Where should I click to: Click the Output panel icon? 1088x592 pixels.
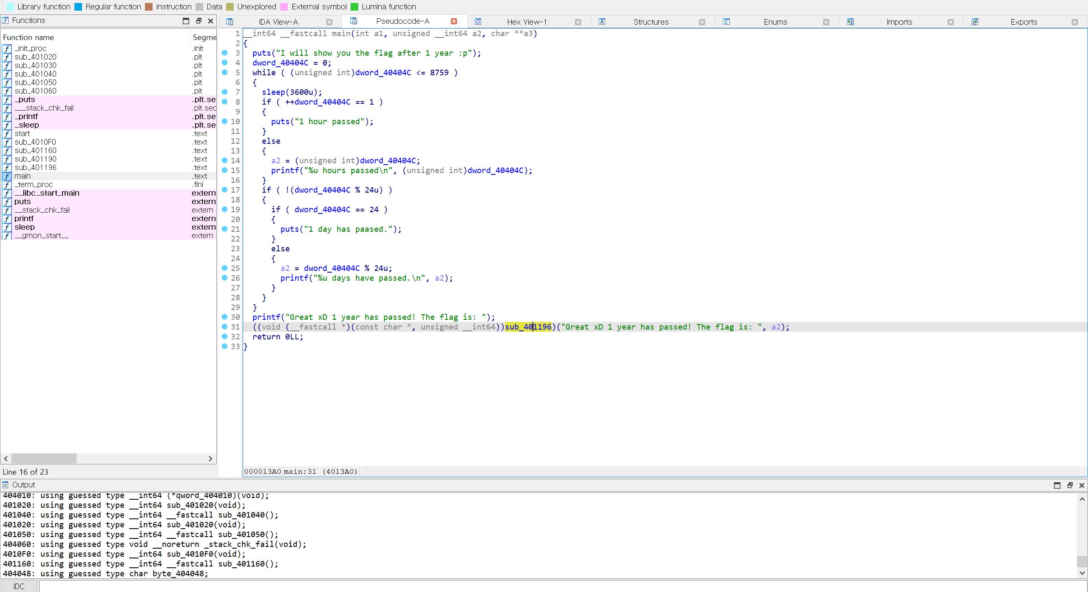pos(6,485)
